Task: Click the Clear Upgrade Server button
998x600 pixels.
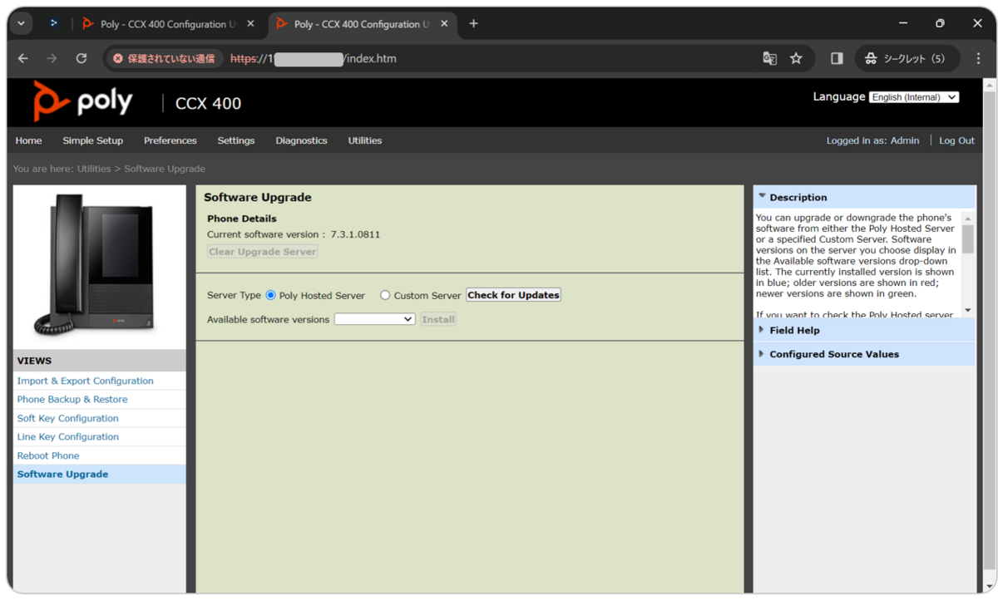Action: click(262, 252)
